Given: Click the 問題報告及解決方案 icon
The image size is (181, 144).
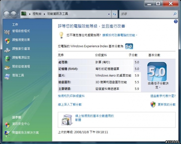Looking at the screenshot, I should (x=7, y=134).
